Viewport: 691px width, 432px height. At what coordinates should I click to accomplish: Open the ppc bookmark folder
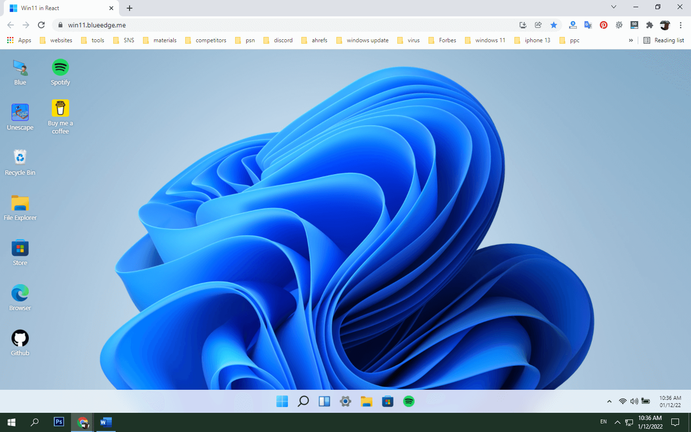[x=570, y=40]
